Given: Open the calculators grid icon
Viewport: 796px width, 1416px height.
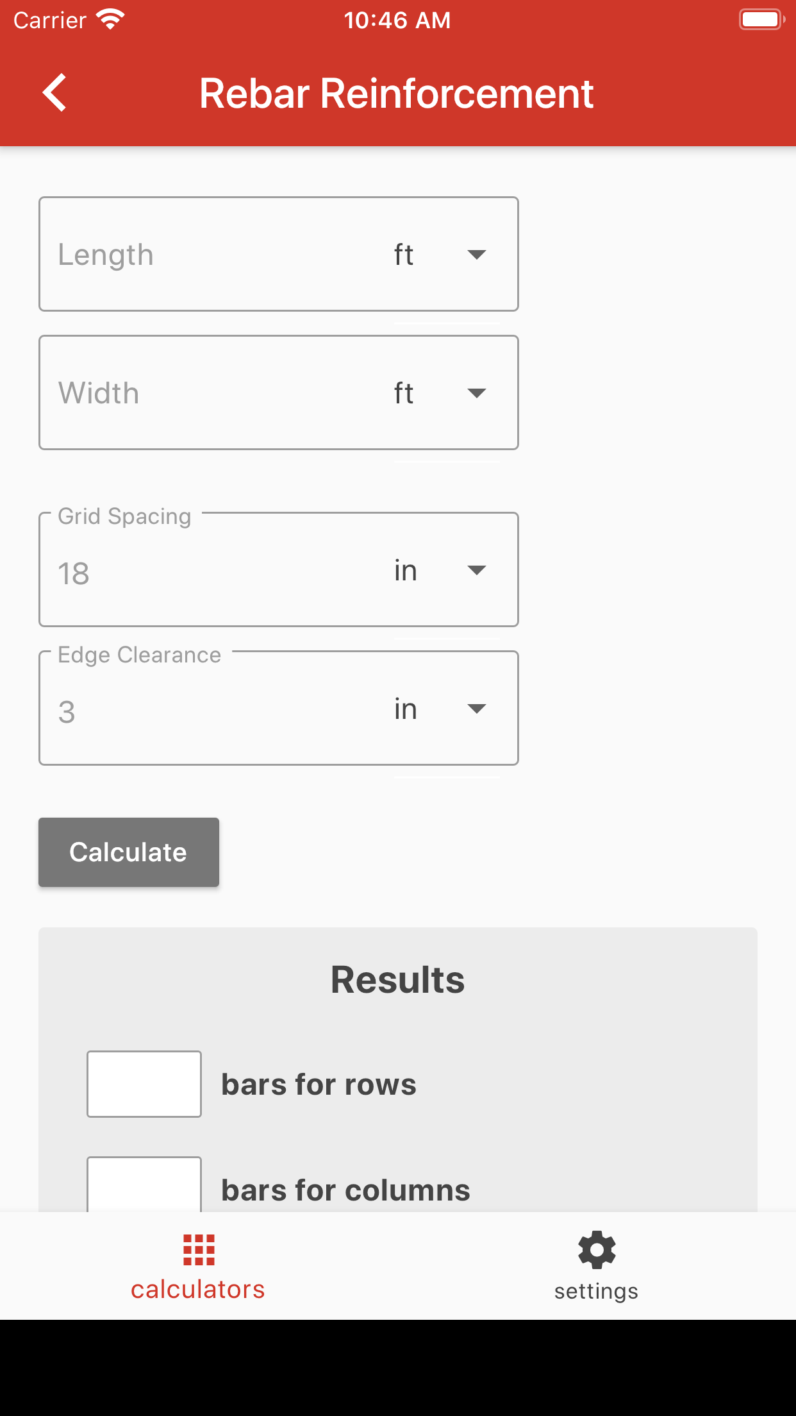Looking at the screenshot, I should point(199,1250).
